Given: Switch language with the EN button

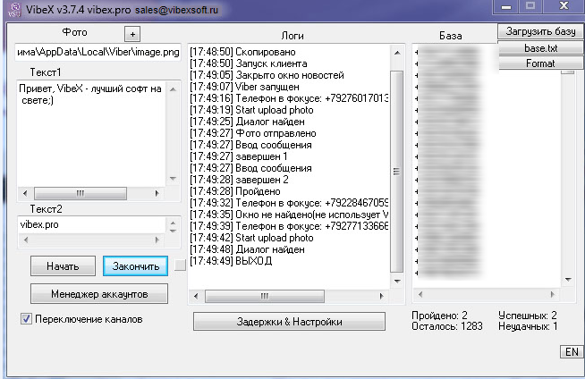Looking at the screenshot, I should tap(571, 352).
